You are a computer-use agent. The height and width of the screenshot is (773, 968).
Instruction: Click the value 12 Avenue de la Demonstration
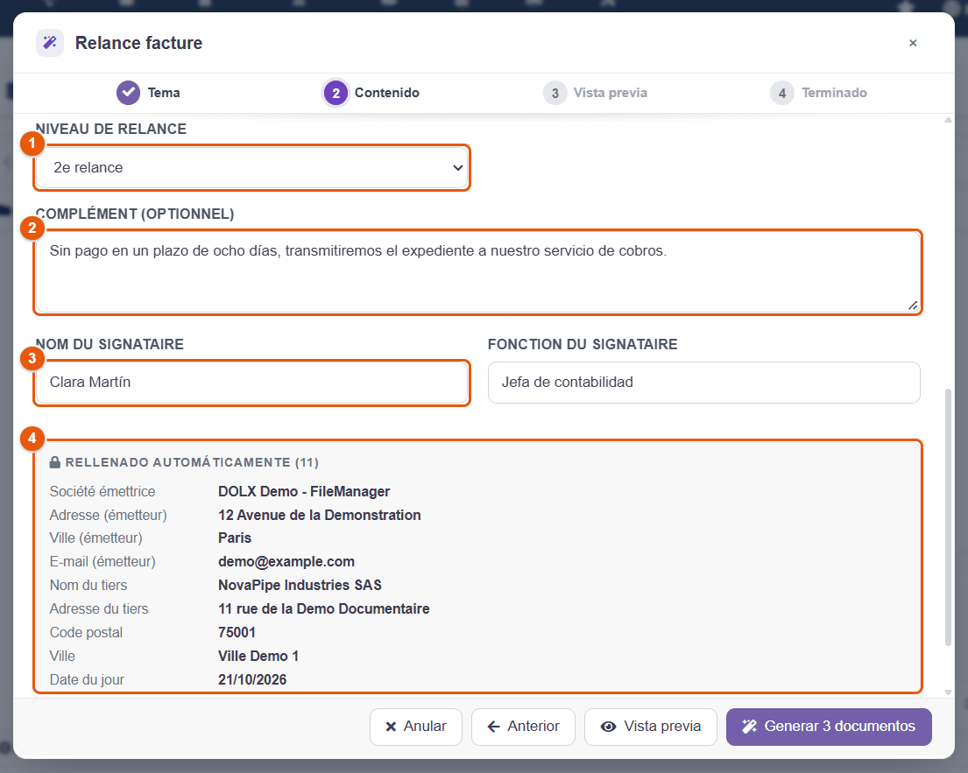319,515
